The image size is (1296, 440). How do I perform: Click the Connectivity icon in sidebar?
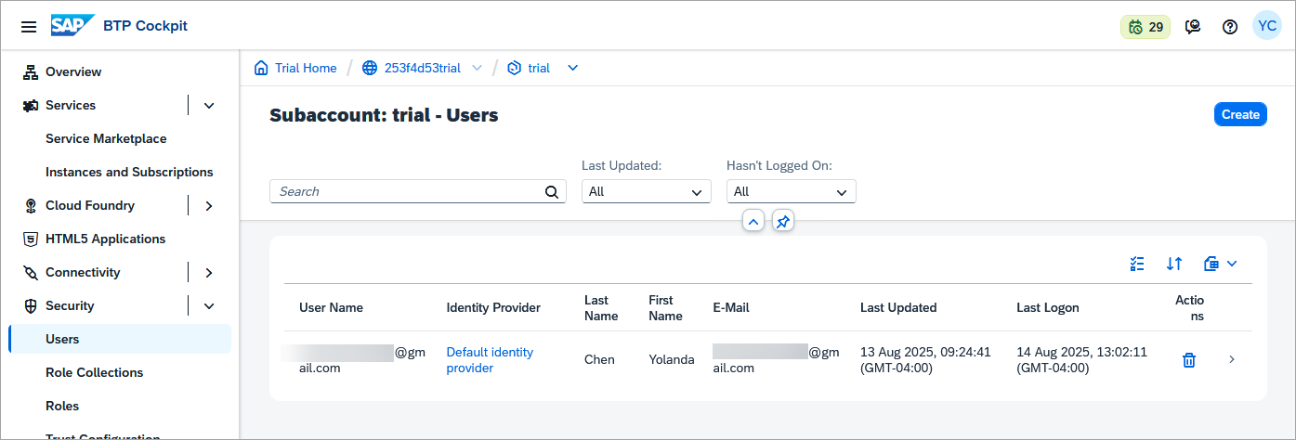coord(30,272)
